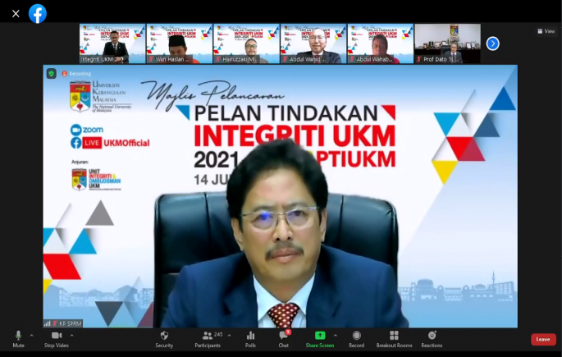Close the Facebook overlay with X

[x=16, y=13]
